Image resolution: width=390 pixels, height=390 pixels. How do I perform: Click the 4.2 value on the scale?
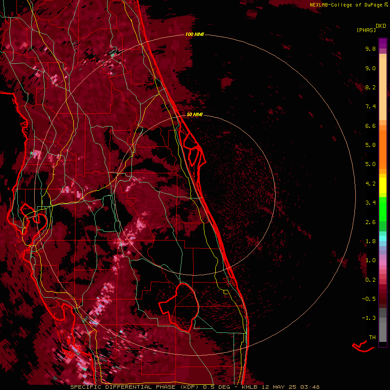point(370,184)
